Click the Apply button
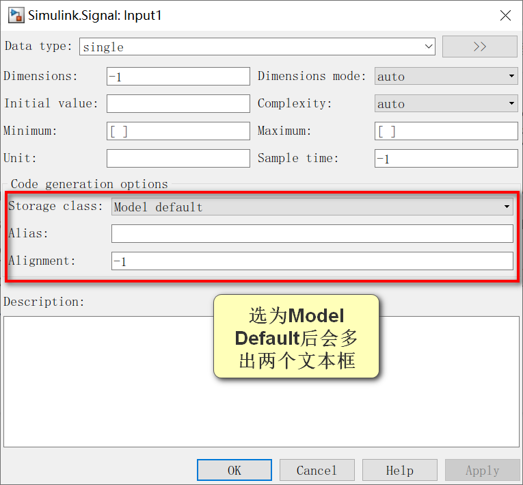523x485 pixels. [482, 470]
